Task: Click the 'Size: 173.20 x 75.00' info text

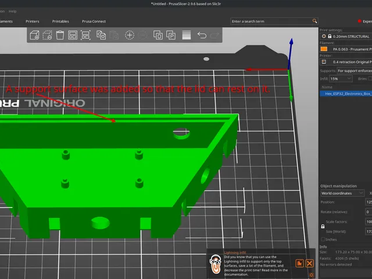Action: (346, 252)
